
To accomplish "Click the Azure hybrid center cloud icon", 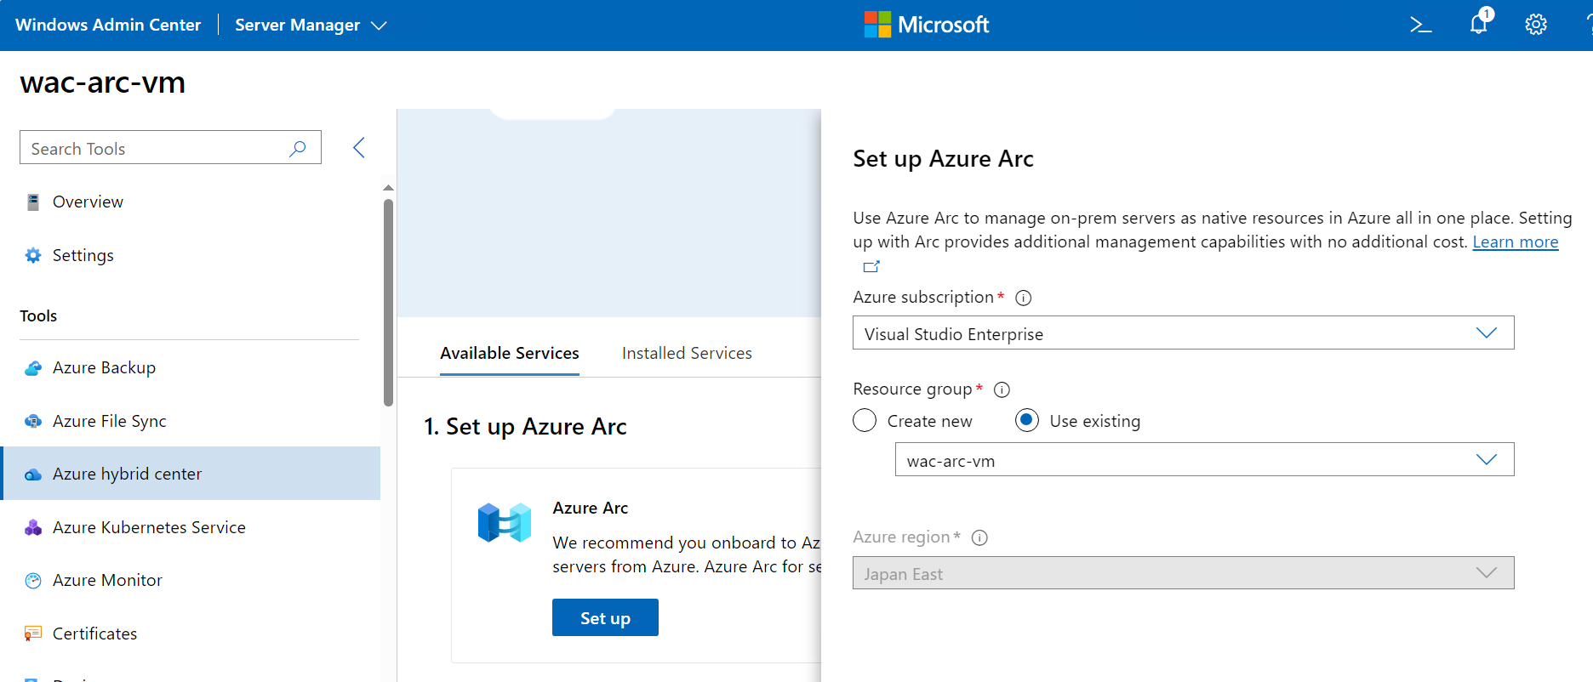I will coord(33,475).
